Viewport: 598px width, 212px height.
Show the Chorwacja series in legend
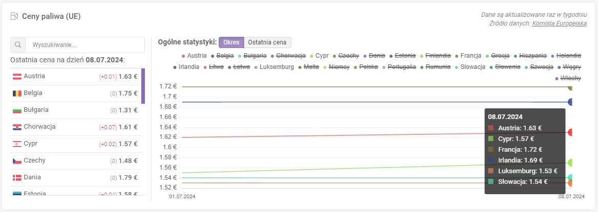[288, 56]
